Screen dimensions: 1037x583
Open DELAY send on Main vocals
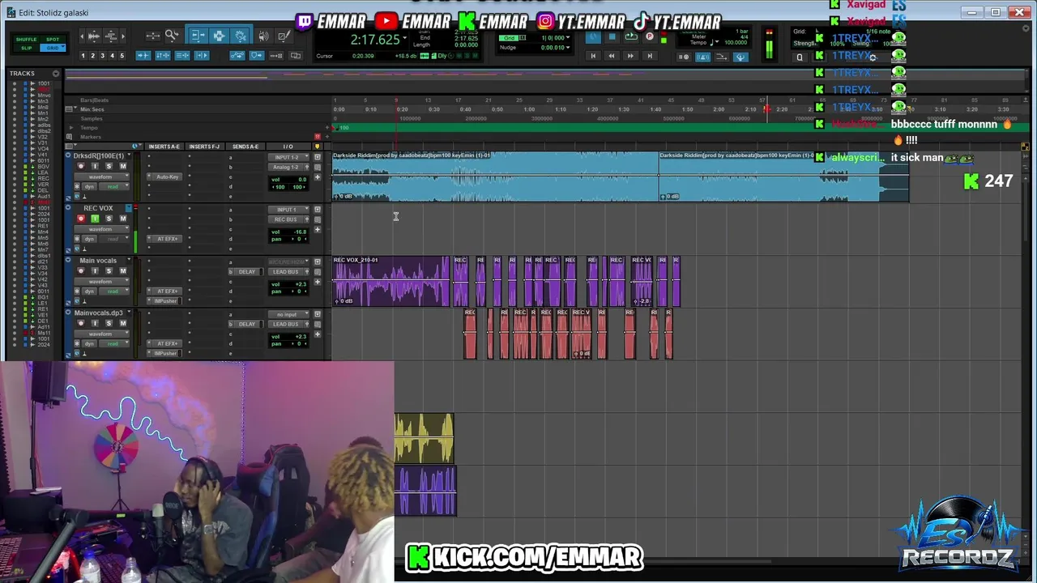pyautogui.click(x=247, y=272)
